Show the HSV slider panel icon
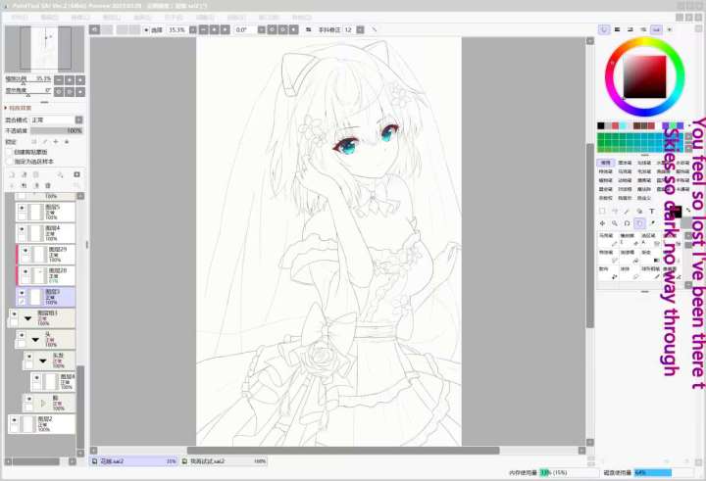 click(x=630, y=29)
